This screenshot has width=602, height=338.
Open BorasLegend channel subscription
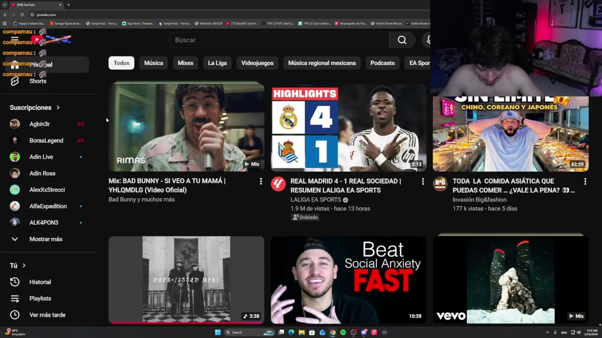click(x=48, y=140)
